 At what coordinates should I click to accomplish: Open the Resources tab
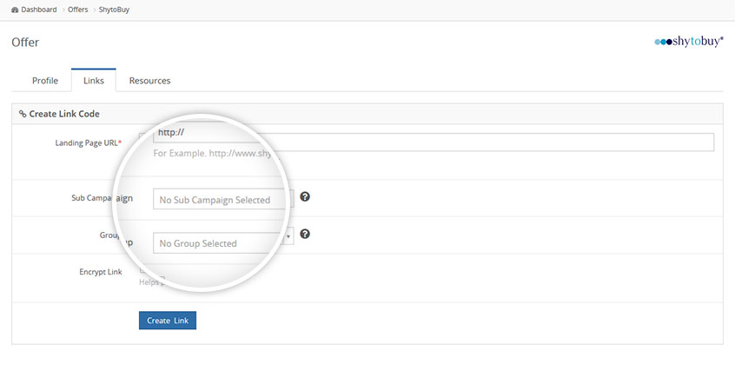(149, 81)
